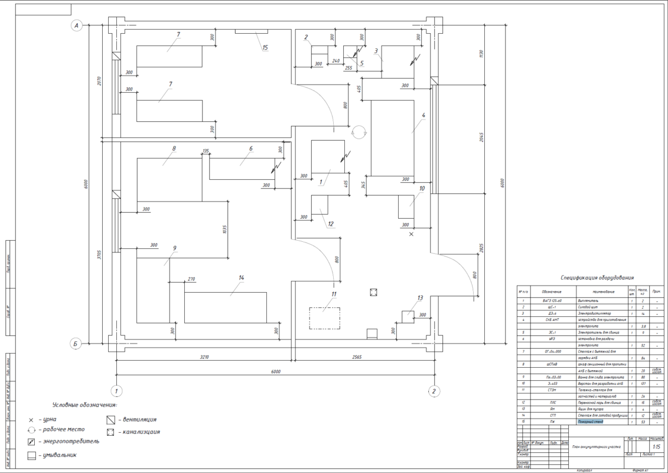Click axis marker circle 1

pyautogui.click(x=116, y=391)
